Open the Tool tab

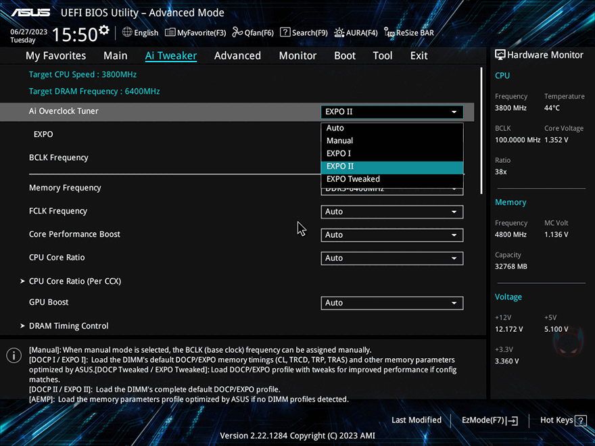pyautogui.click(x=383, y=55)
